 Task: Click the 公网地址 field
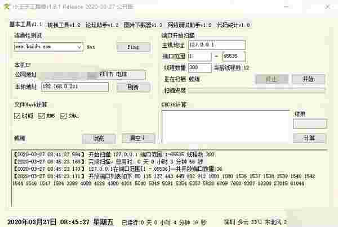point(93,75)
